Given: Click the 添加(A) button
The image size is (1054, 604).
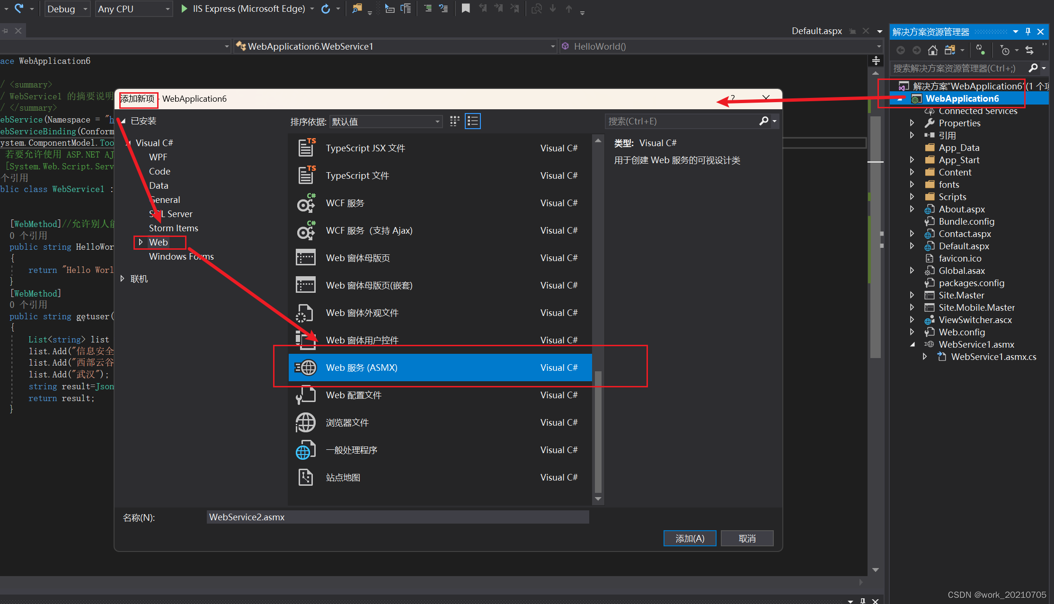Looking at the screenshot, I should click(x=690, y=538).
